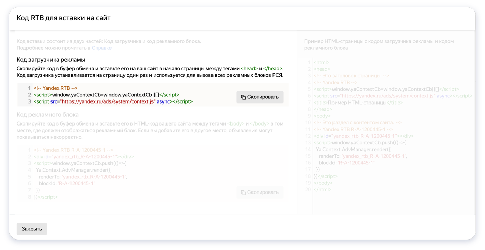Click the comment Это заголовок страницы in example
Viewport: 485px width, 250px height.
[x=351, y=76]
